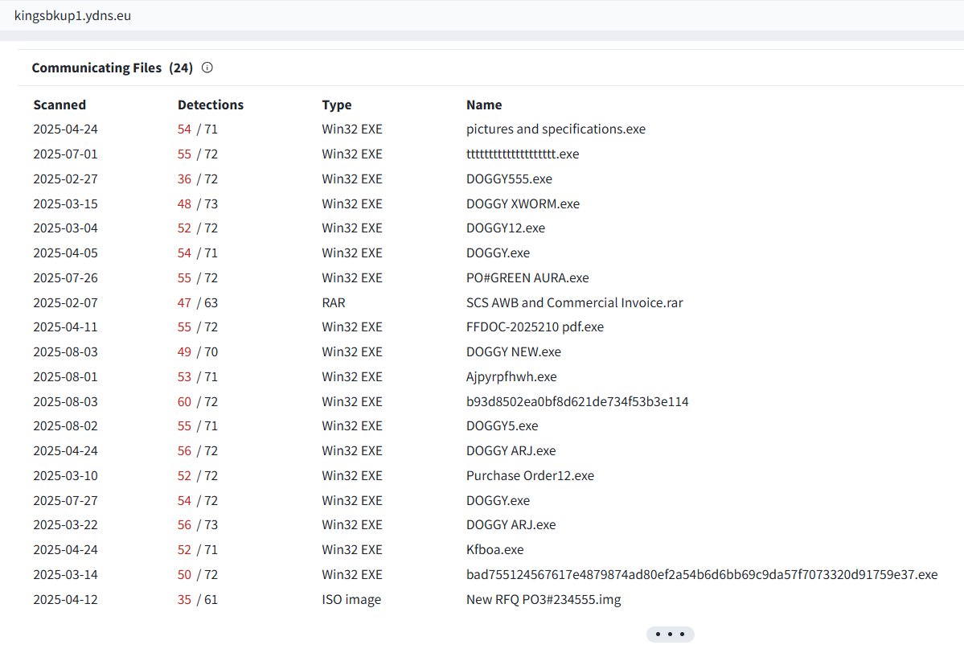This screenshot has height=649, width=964.
Task: Click the 36 / 72 detection count
Action: (197, 179)
